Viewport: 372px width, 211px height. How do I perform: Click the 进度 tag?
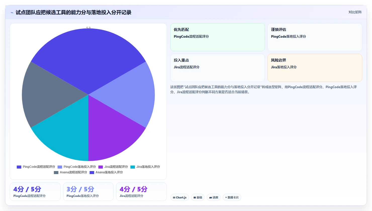pos(214,197)
